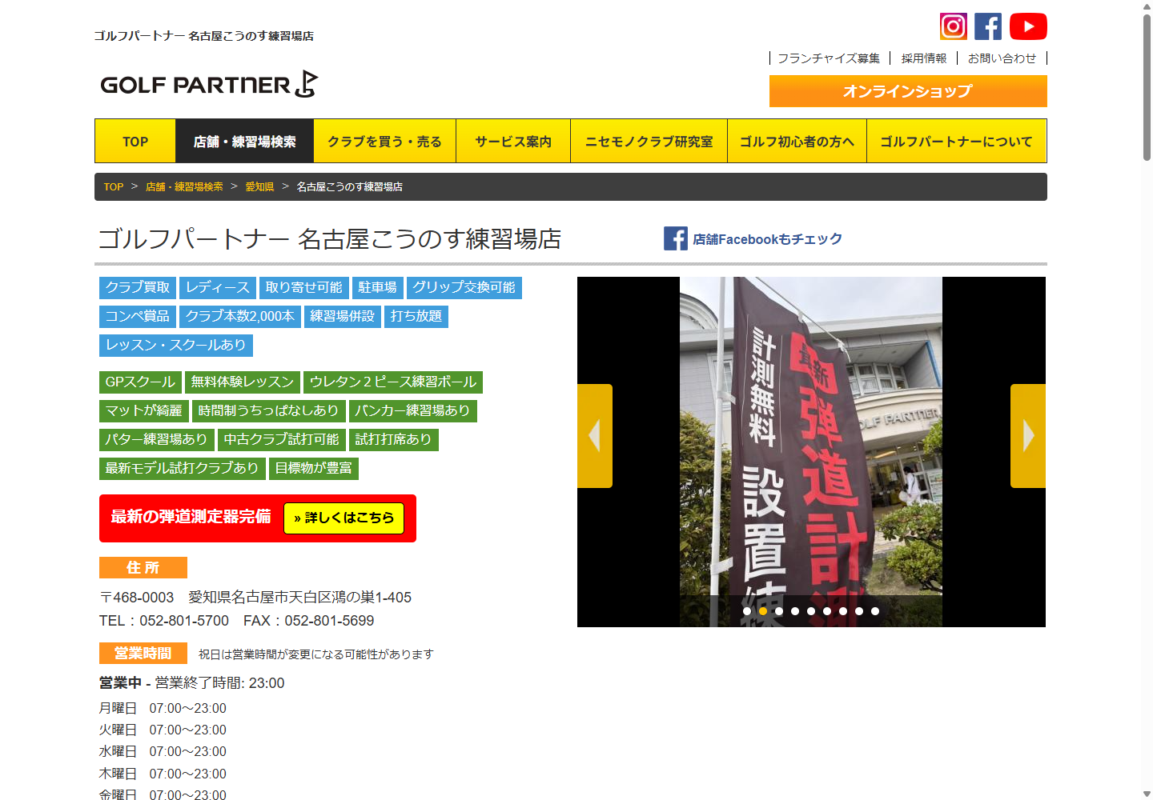Click the store photo in slideshow
This screenshot has height=800, width=1153.
(811, 452)
